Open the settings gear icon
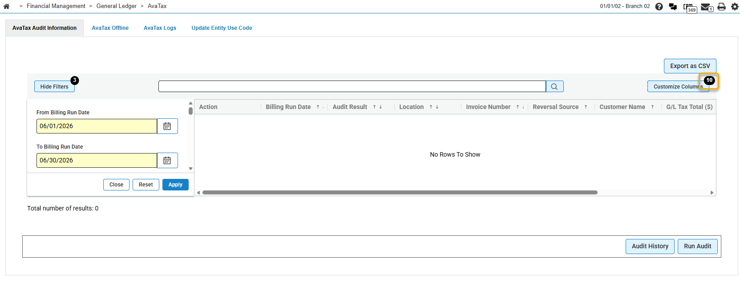 (x=735, y=6)
